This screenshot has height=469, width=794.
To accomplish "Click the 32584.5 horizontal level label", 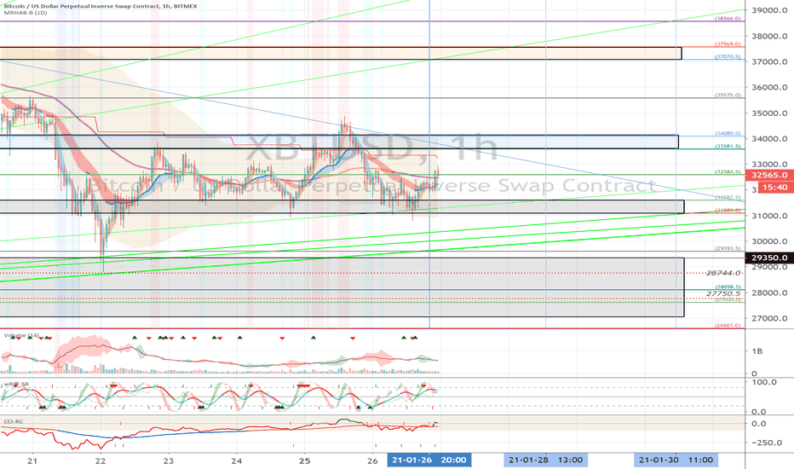I will [x=728, y=172].
